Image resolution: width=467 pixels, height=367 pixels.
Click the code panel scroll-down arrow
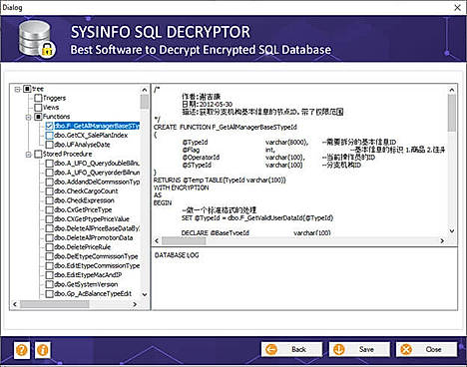(x=452, y=230)
